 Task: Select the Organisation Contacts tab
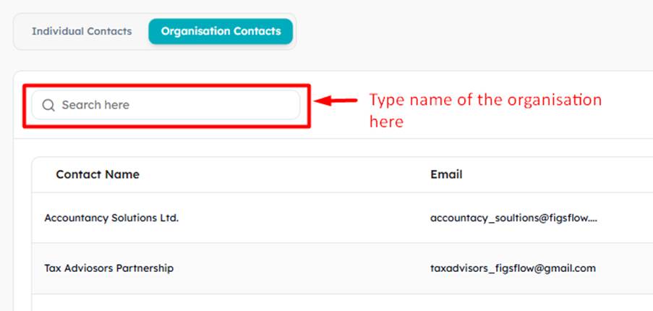pos(221,31)
